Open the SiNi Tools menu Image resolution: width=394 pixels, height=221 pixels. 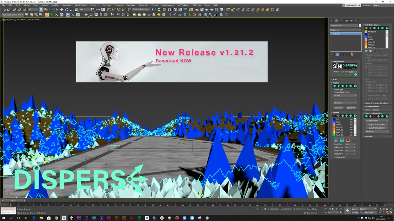point(197,5)
